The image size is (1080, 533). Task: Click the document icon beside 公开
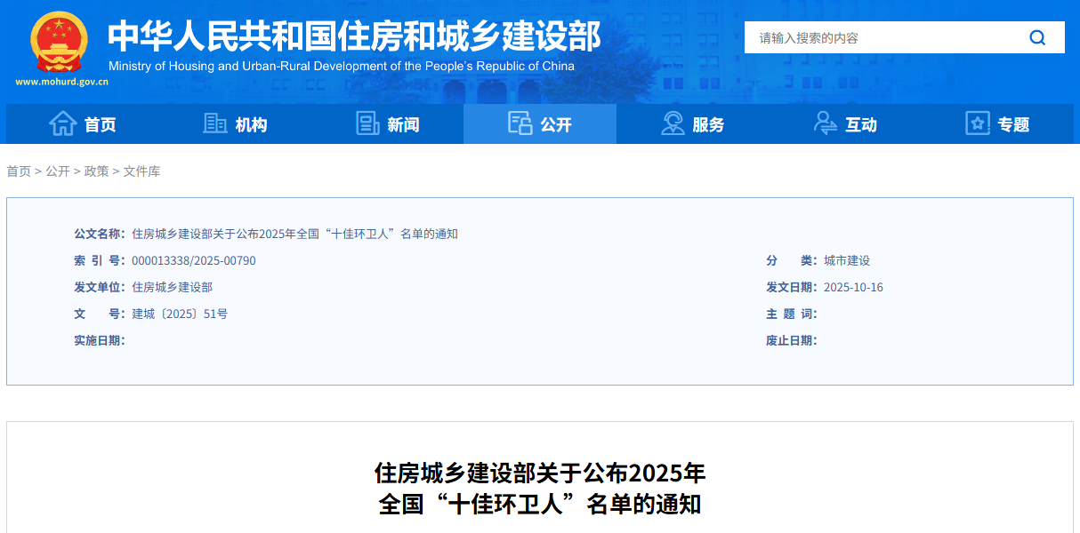[x=520, y=124]
